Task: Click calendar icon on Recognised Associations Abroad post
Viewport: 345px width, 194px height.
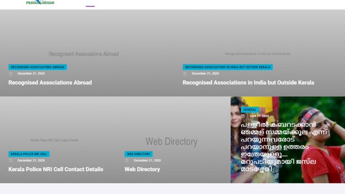Action: [x=11, y=73]
